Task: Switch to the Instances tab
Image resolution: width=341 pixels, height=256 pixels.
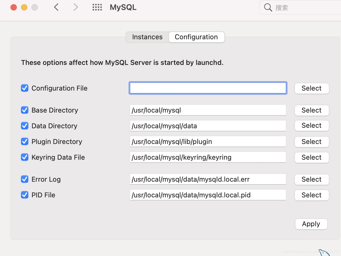Action: [x=147, y=37]
